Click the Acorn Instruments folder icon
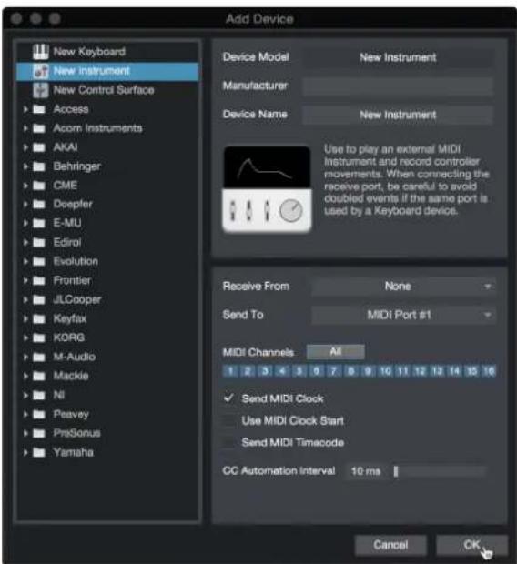The image size is (517, 564). coord(39,128)
